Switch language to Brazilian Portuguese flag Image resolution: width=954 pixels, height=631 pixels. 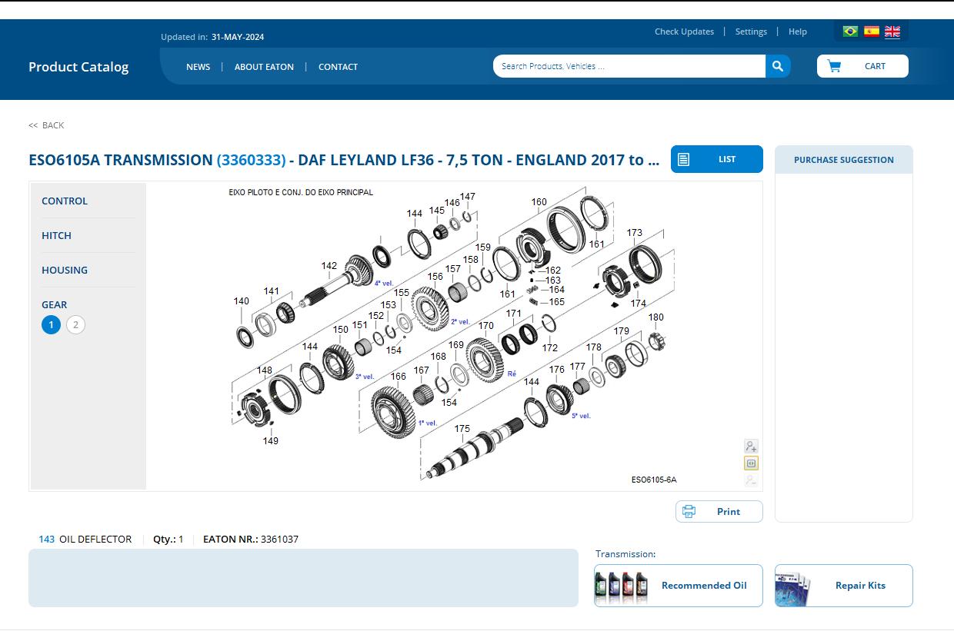click(850, 32)
